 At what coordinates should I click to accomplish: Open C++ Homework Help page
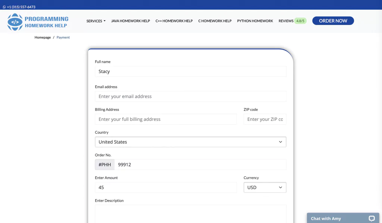[174, 21]
